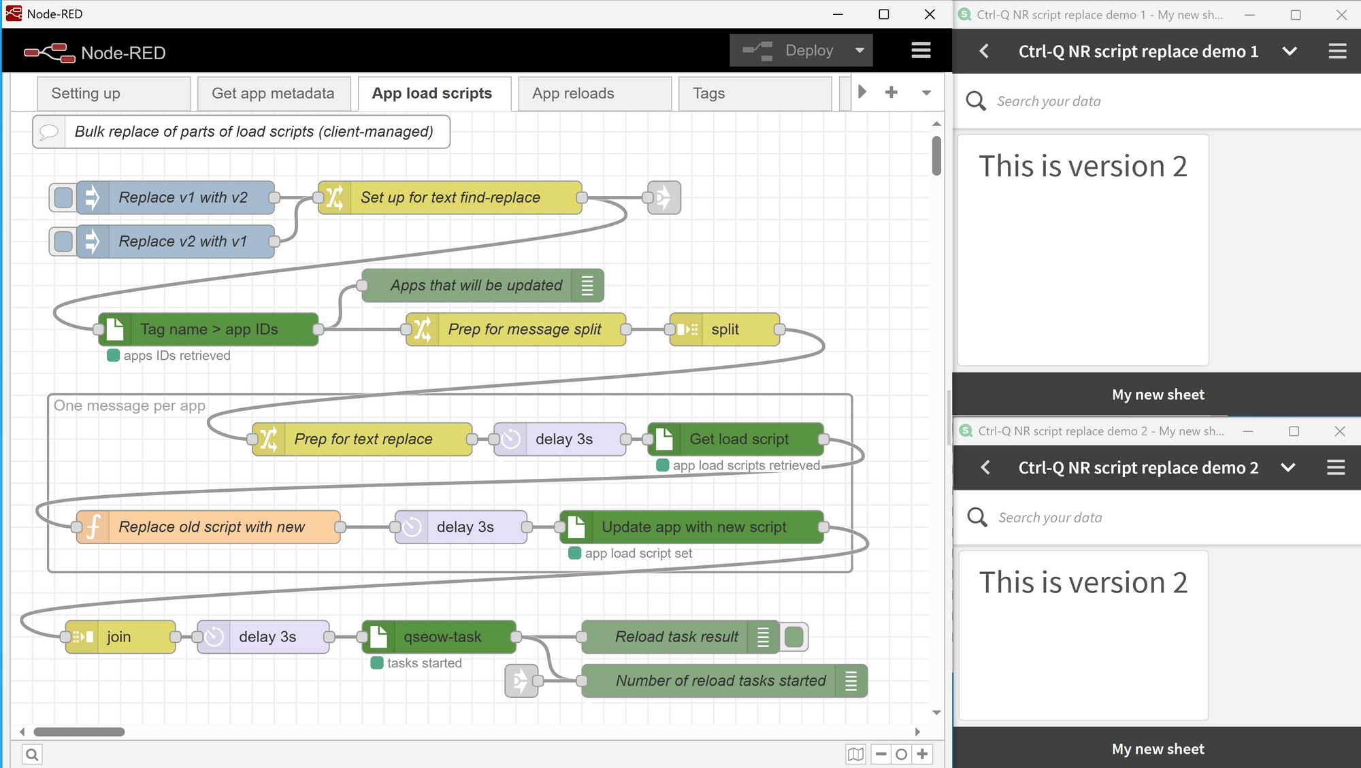
Task: Reset canvas zoom with circle icon
Action: 902,754
